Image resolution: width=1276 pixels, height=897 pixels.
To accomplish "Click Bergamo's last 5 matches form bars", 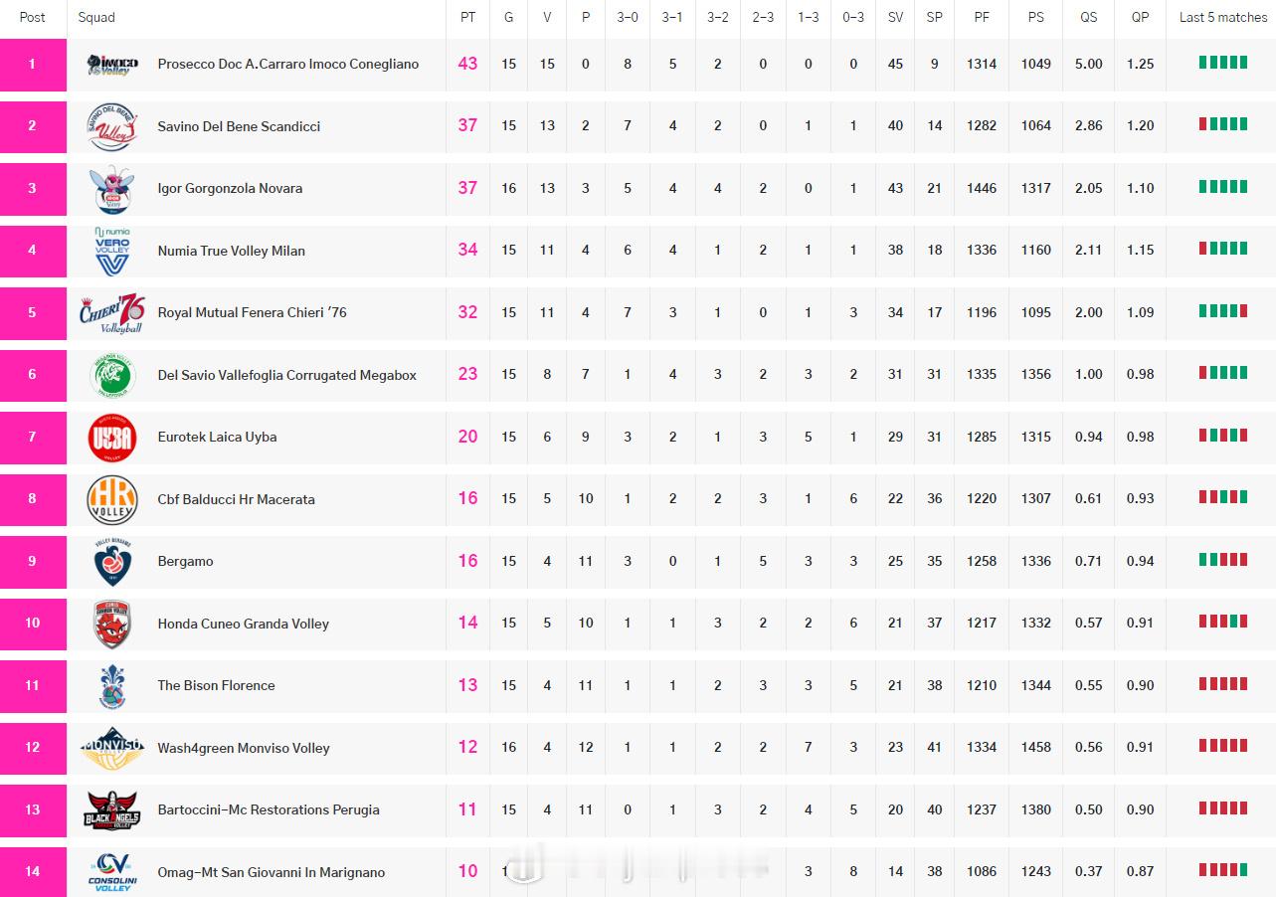I will 1223,559.
